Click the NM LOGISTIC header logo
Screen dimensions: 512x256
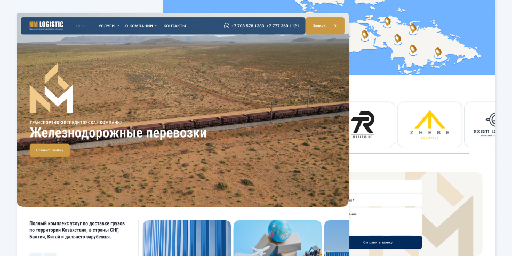(46, 26)
